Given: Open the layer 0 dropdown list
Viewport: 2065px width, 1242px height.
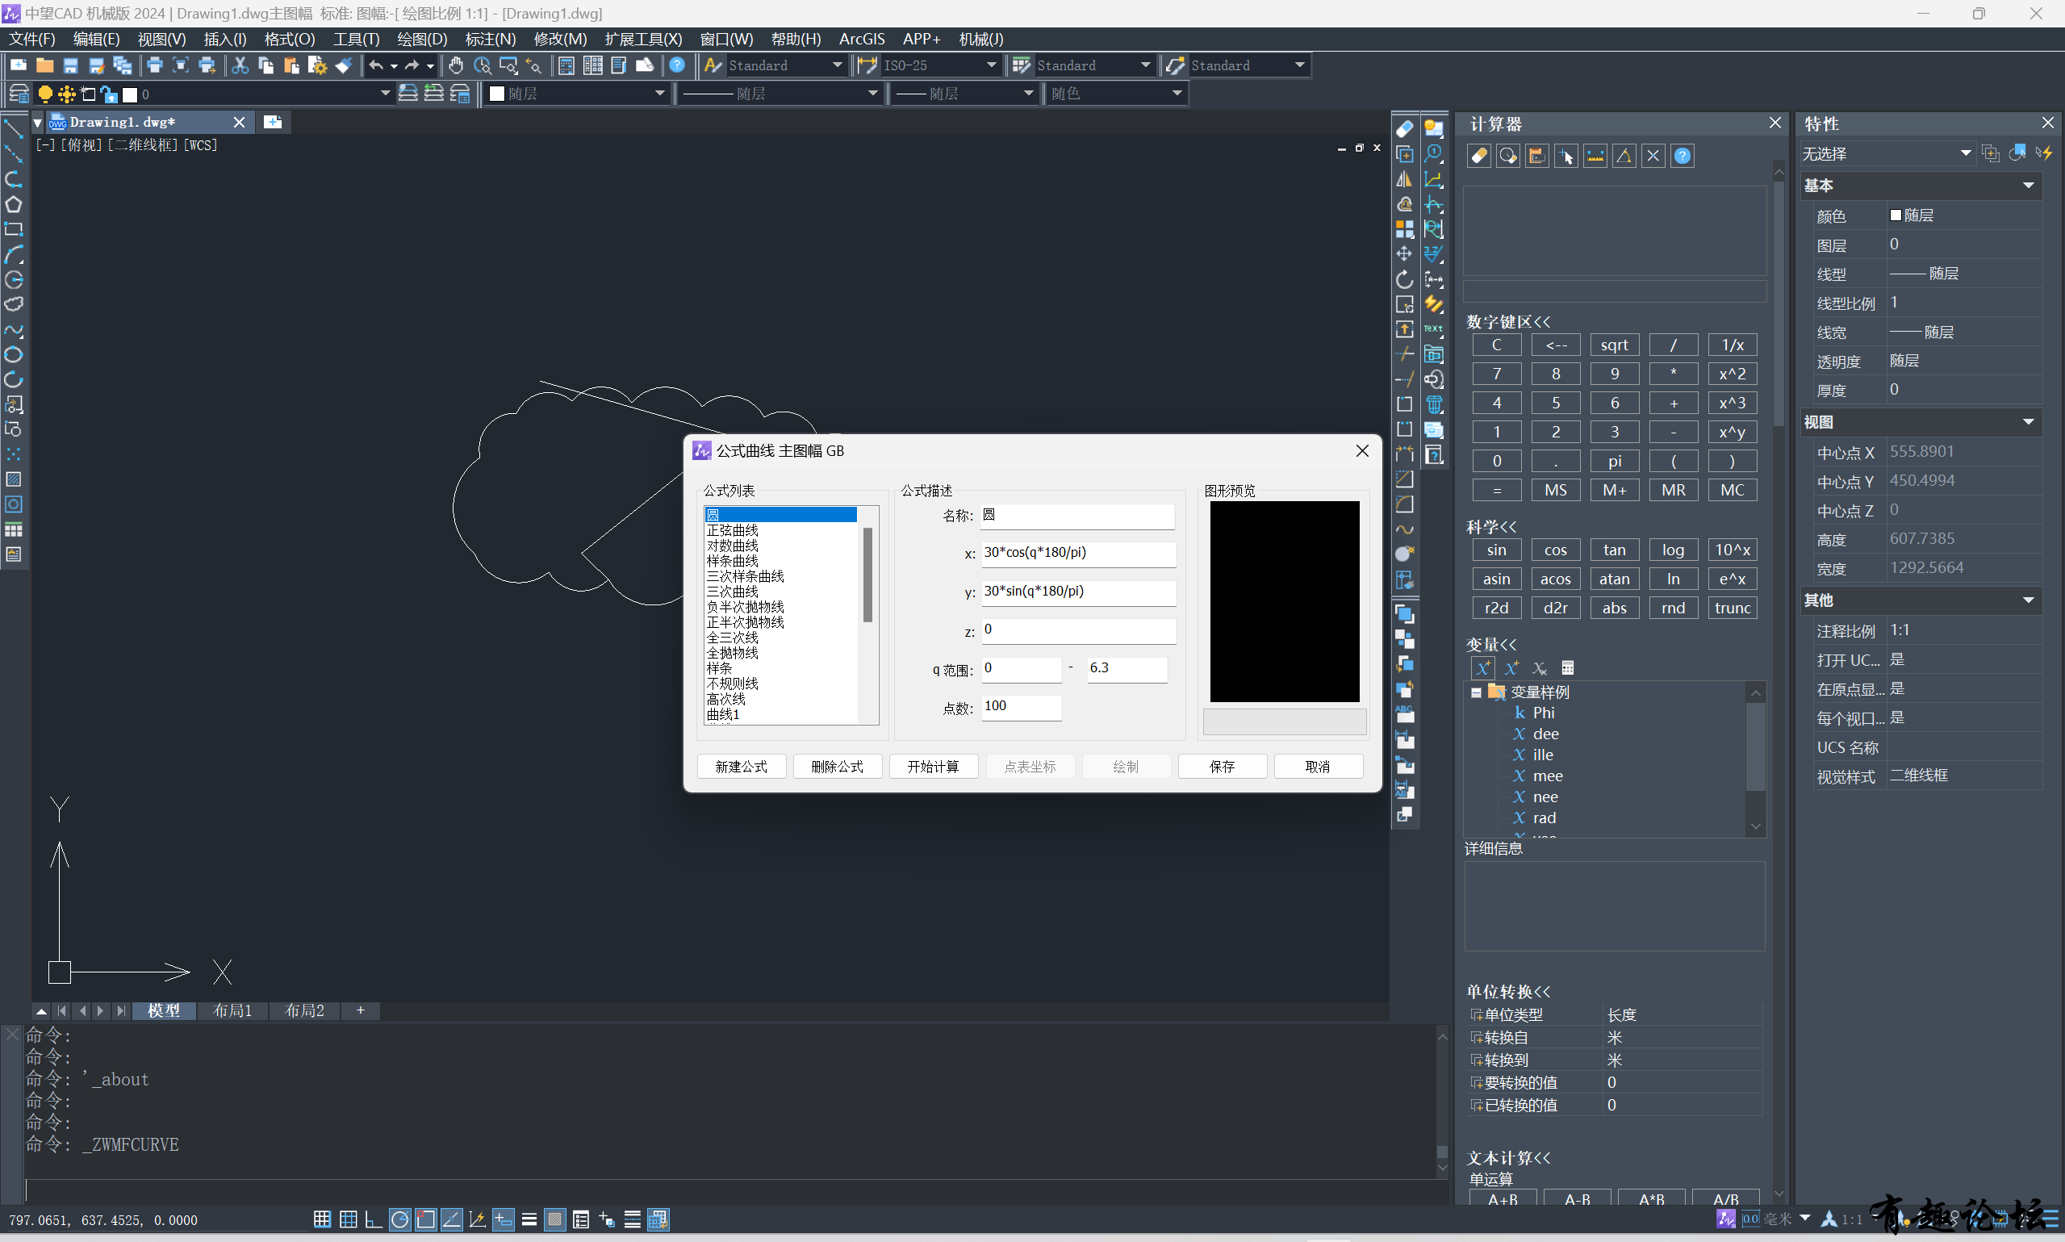Looking at the screenshot, I should click(386, 94).
